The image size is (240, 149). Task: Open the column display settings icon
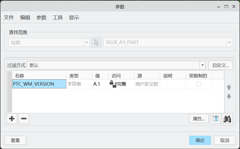(216, 119)
